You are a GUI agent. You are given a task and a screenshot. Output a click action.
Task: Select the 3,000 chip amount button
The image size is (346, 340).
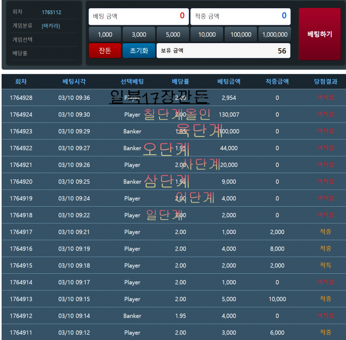[x=139, y=34]
